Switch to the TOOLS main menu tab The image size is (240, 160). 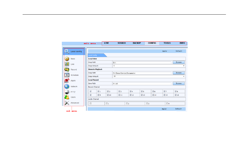tap(167, 43)
